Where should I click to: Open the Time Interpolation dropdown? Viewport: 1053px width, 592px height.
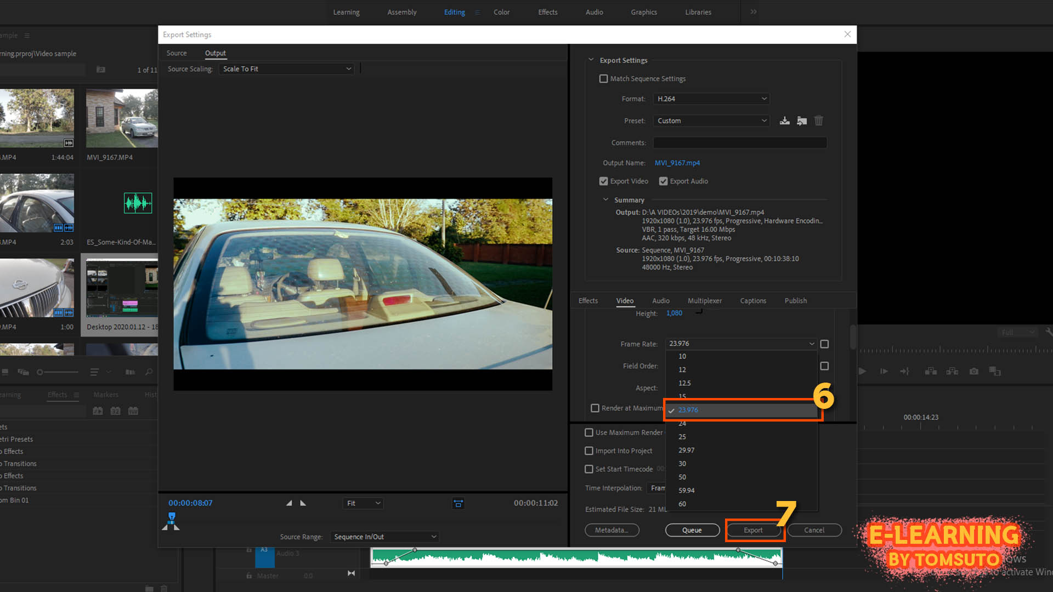click(657, 488)
